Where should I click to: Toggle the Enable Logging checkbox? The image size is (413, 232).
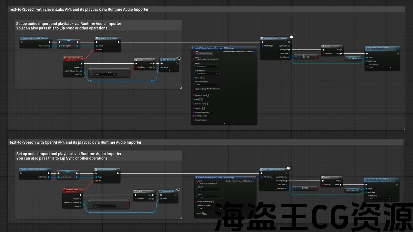[208, 120]
